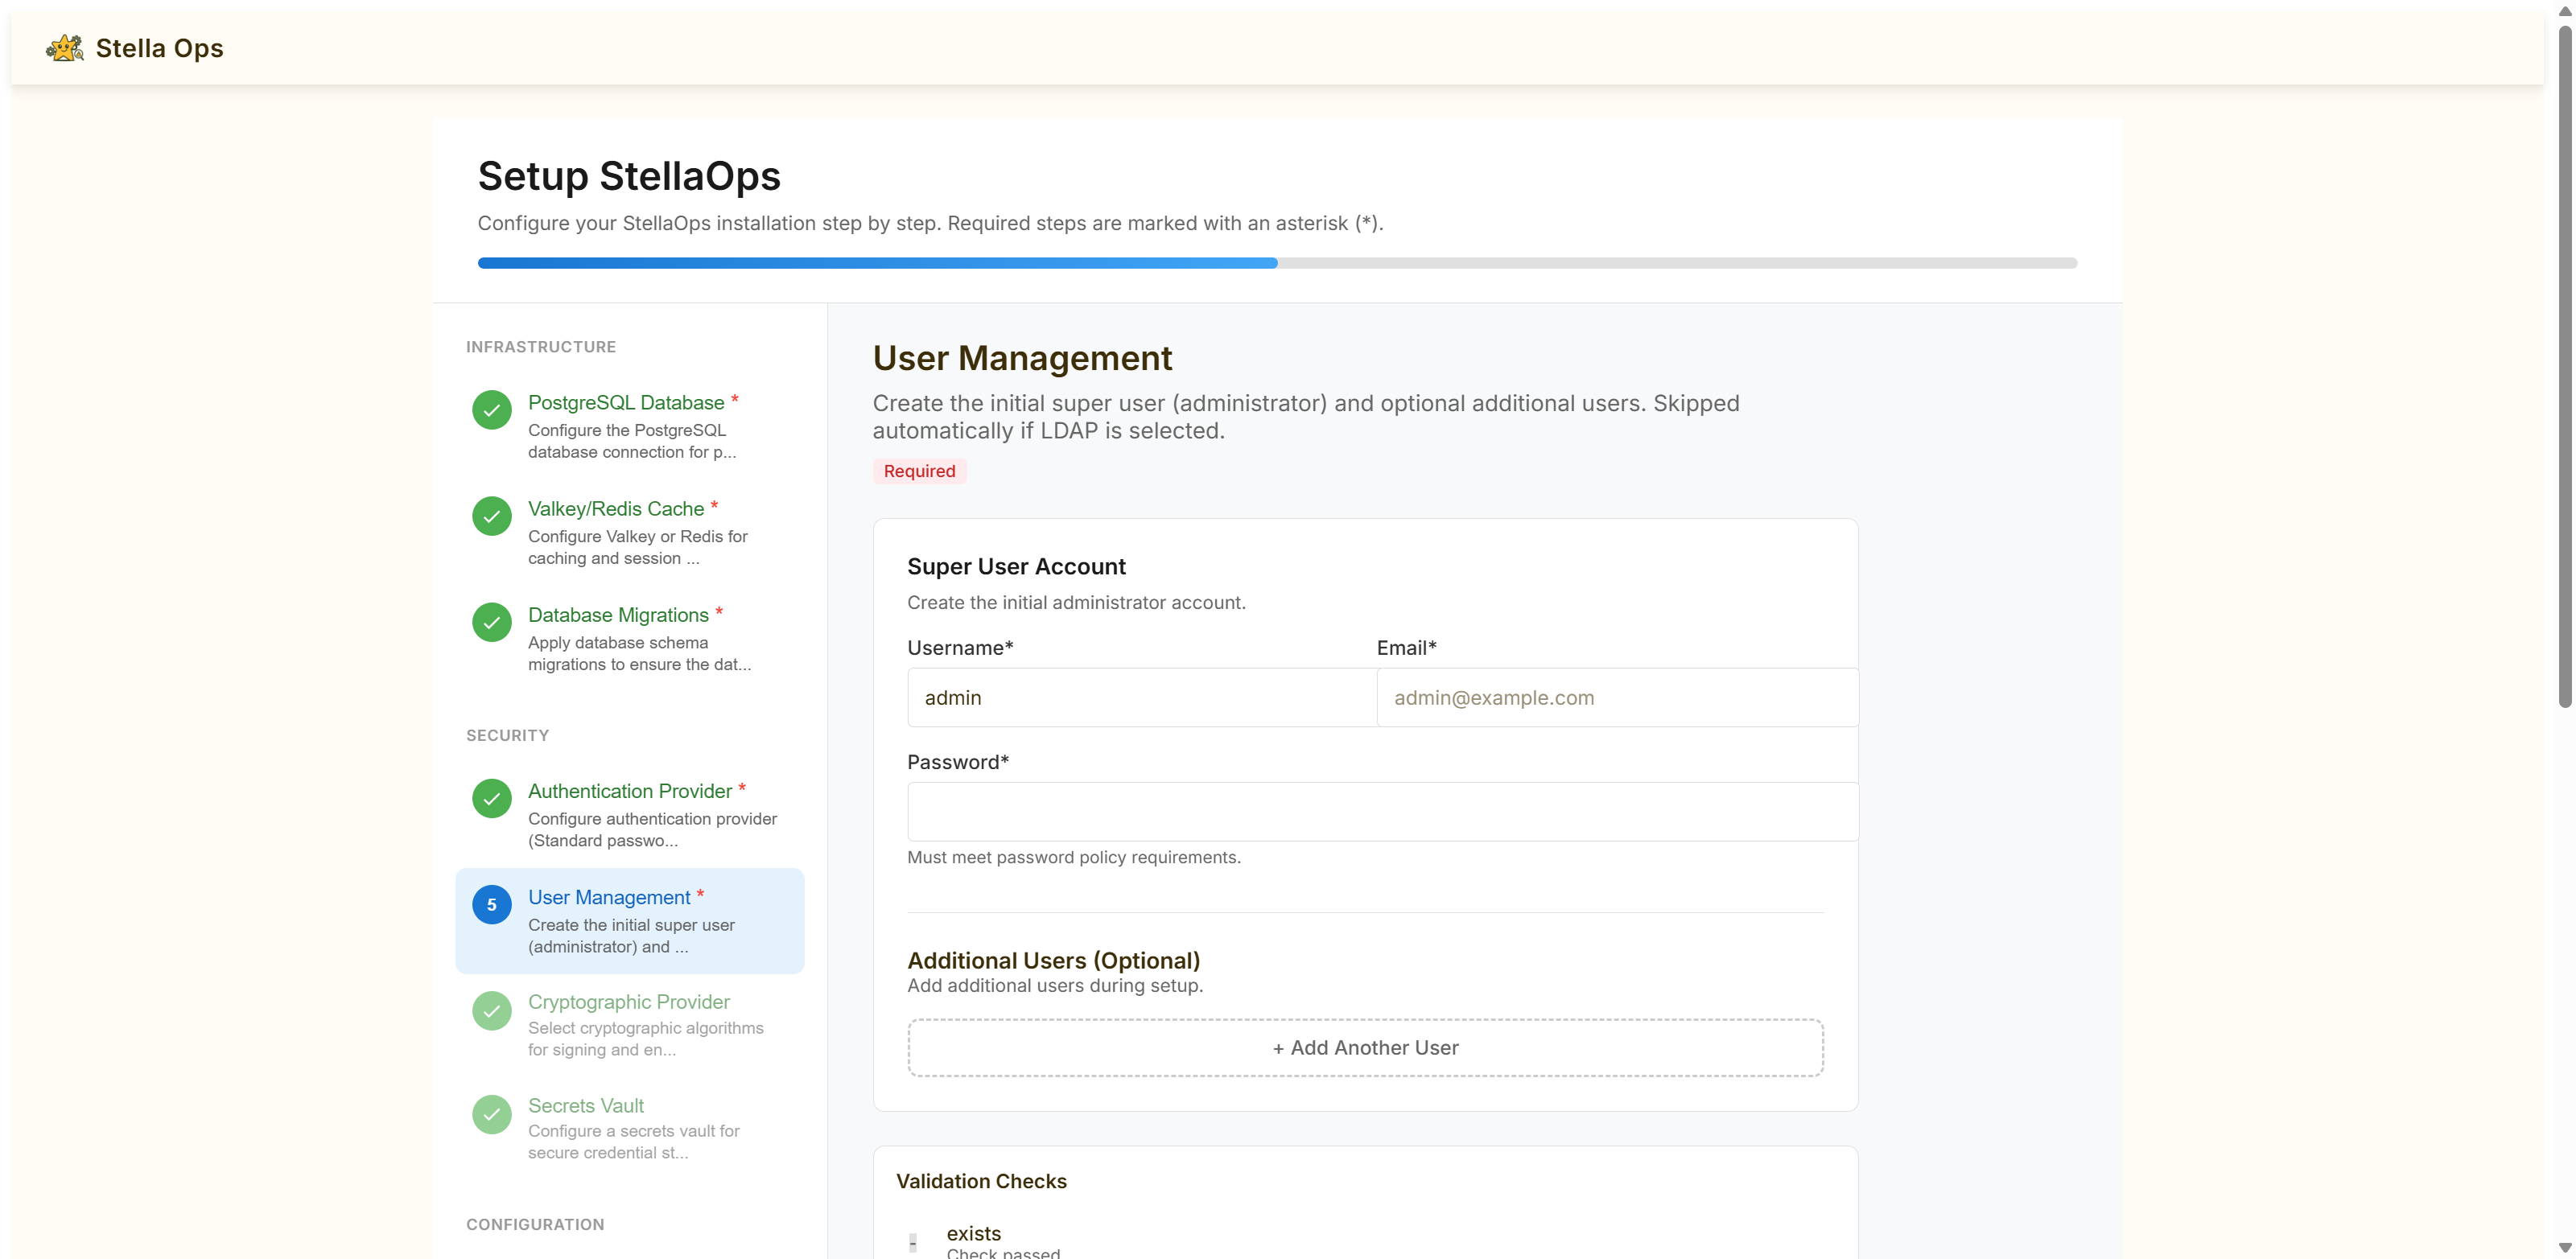The height and width of the screenshot is (1259, 2576).
Task: Click Cryptographic Provider faded check icon
Action: point(491,1011)
